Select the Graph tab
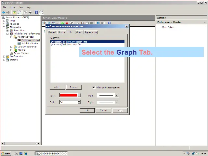 pyautogui.click(x=79, y=32)
